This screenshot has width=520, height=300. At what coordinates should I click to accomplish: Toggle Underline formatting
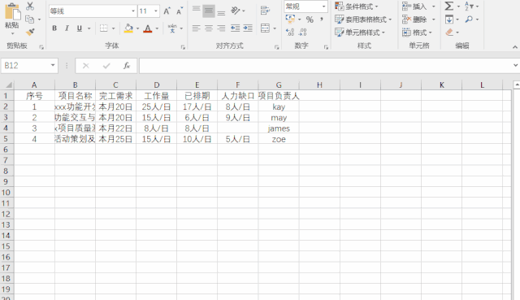click(80, 28)
